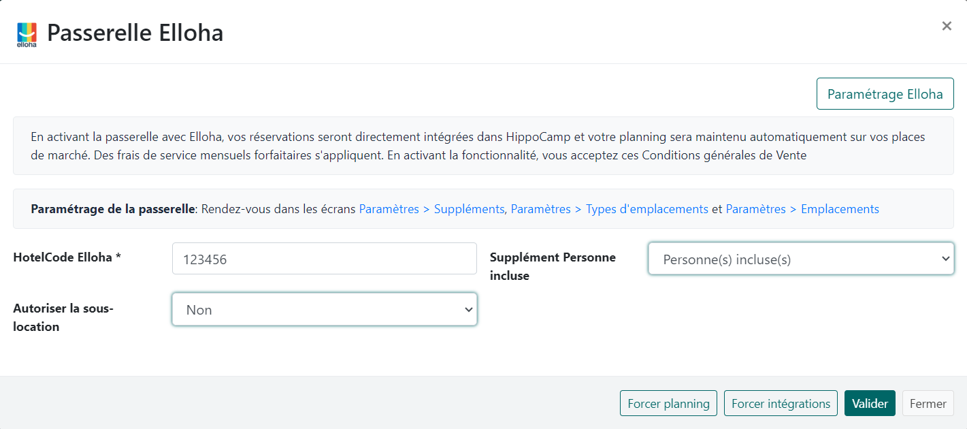Follow the Paramètres > Suppléments link
Image resolution: width=967 pixels, height=429 pixels.
click(x=431, y=209)
